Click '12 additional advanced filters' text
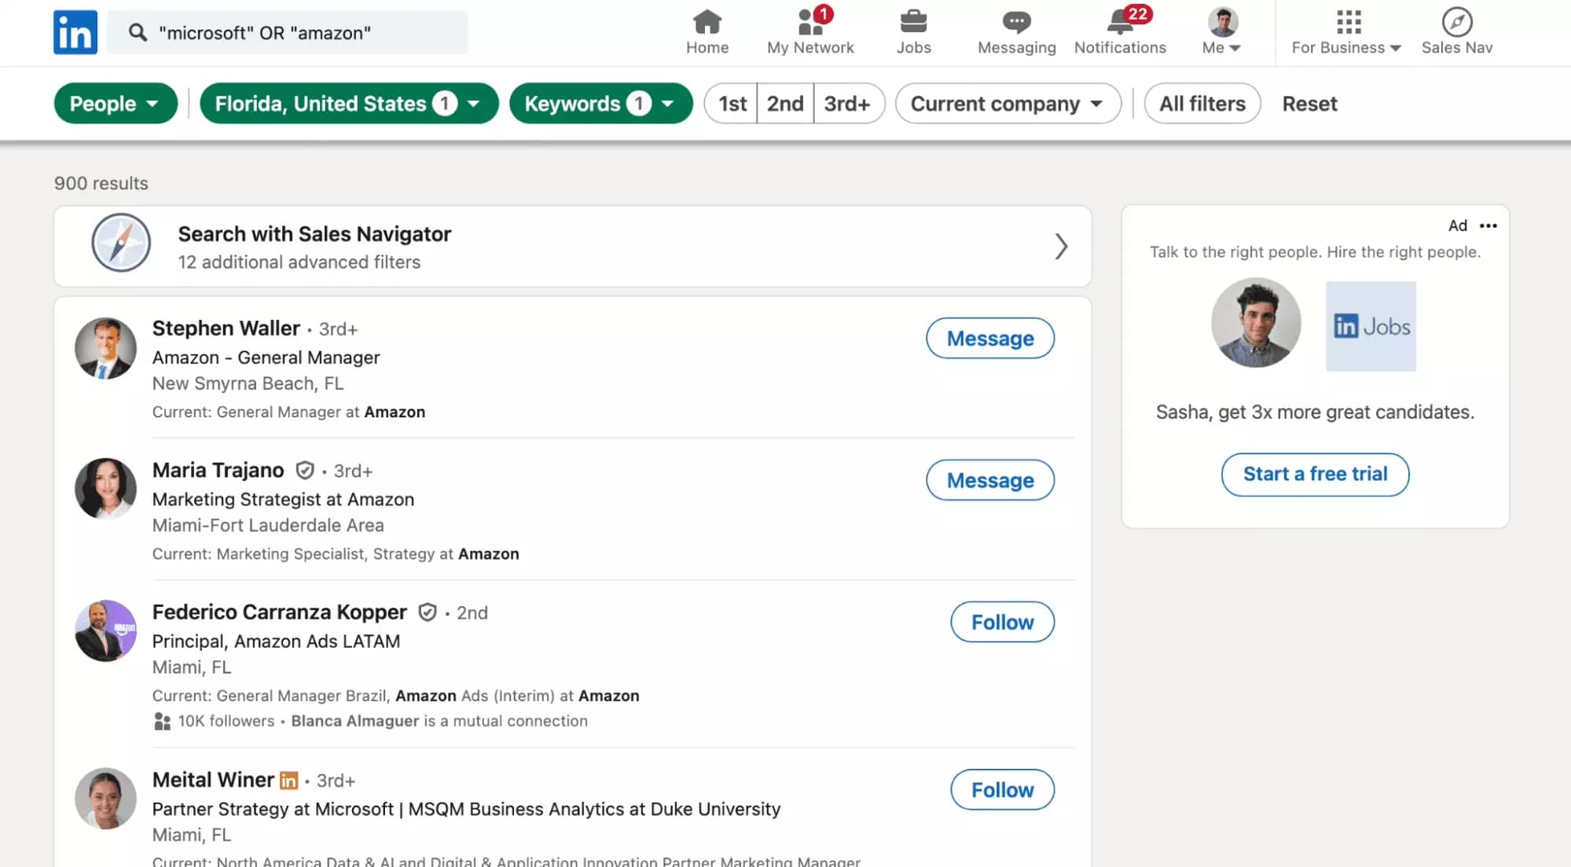The width and height of the screenshot is (1571, 867). [x=299, y=262]
